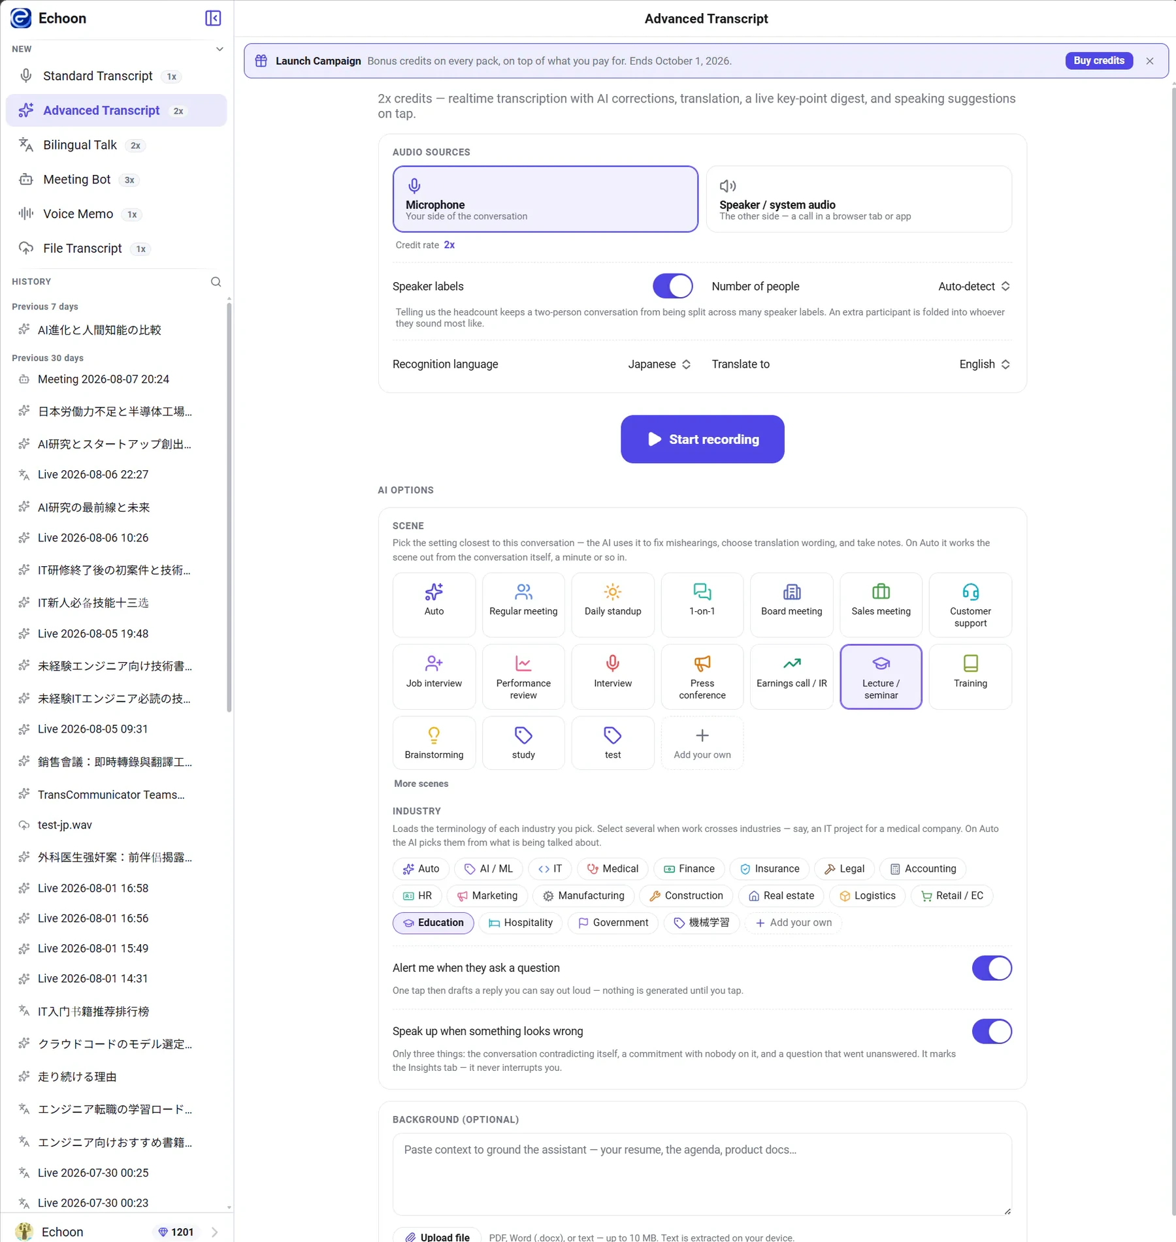Pick the Job interview scene

(x=434, y=677)
